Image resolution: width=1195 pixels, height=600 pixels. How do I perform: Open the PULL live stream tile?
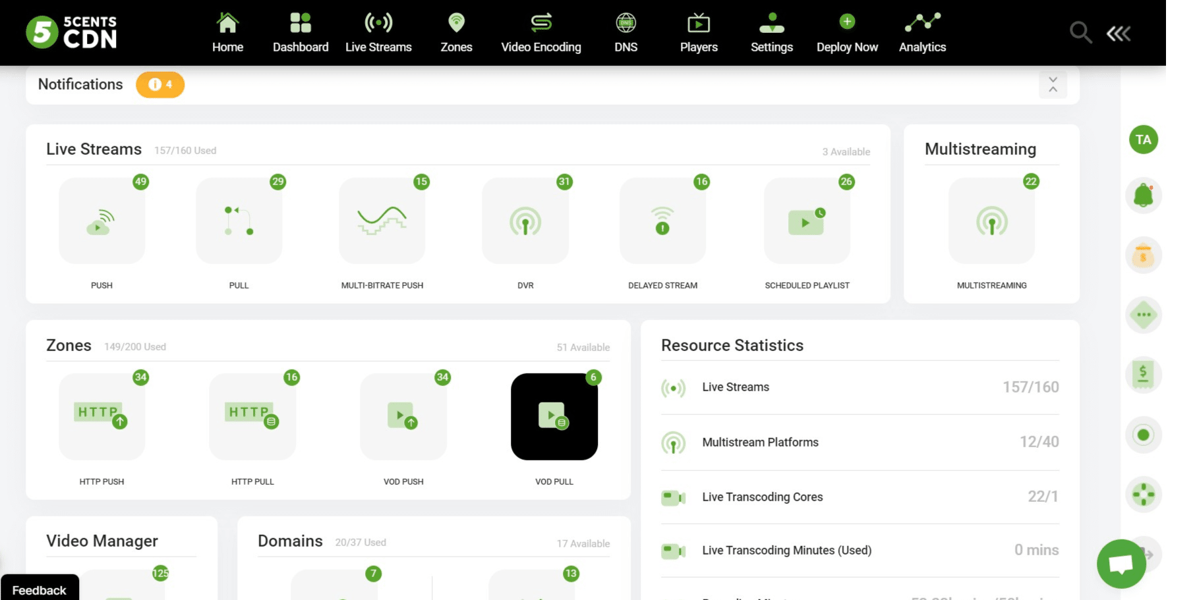[x=239, y=221]
